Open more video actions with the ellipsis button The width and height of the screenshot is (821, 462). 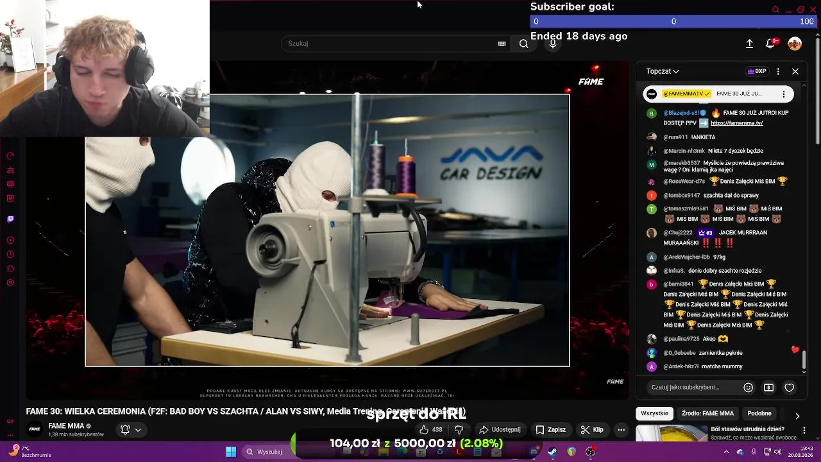tap(621, 430)
